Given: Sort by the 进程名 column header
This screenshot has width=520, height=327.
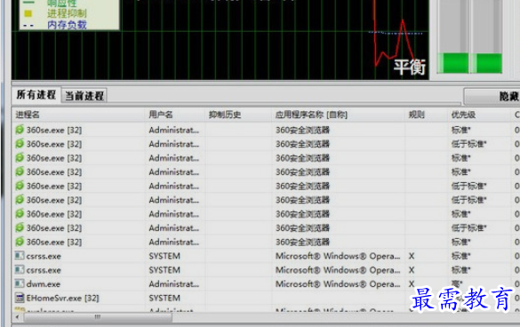Looking at the screenshot, I should (x=28, y=115).
